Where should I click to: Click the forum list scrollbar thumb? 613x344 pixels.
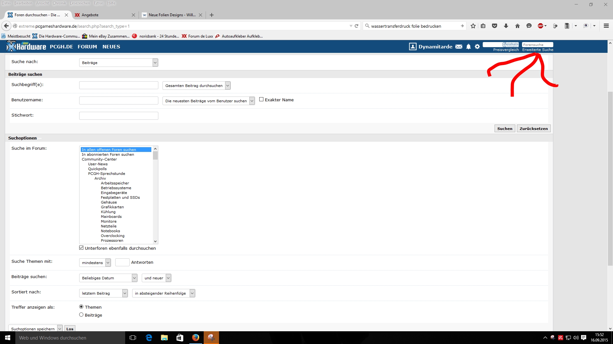tap(155, 156)
